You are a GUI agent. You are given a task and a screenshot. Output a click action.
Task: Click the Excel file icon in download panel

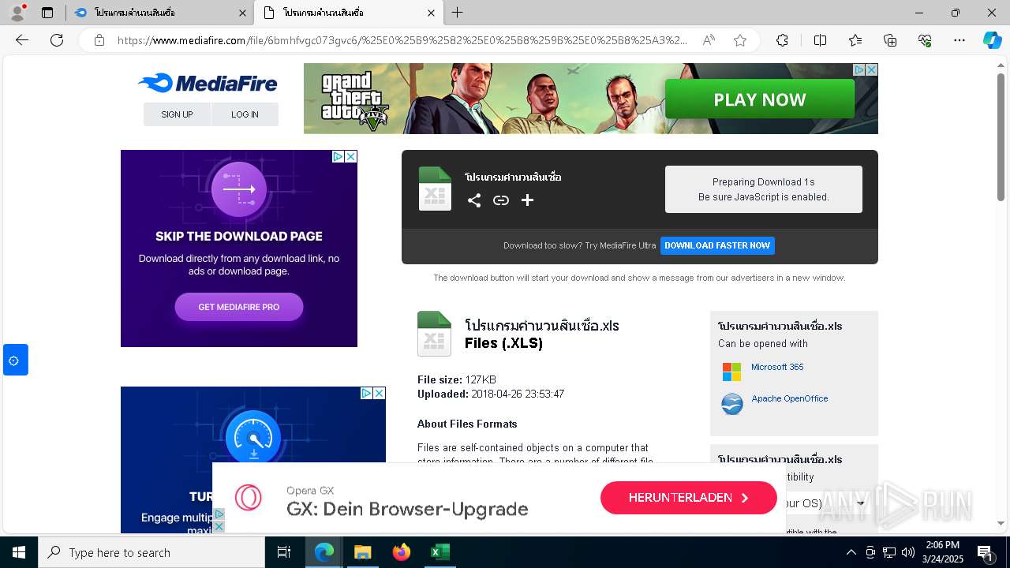[x=435, y=189]
